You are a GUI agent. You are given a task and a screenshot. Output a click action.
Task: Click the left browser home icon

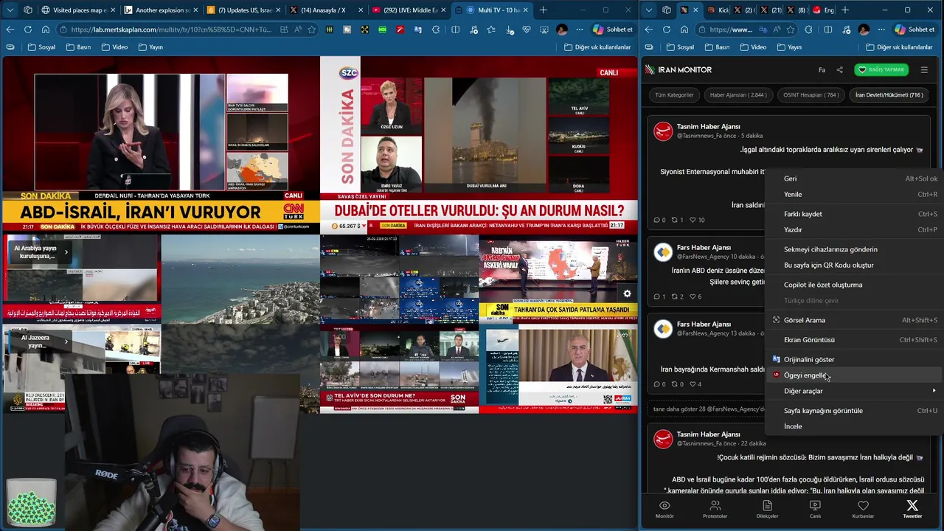45,29
